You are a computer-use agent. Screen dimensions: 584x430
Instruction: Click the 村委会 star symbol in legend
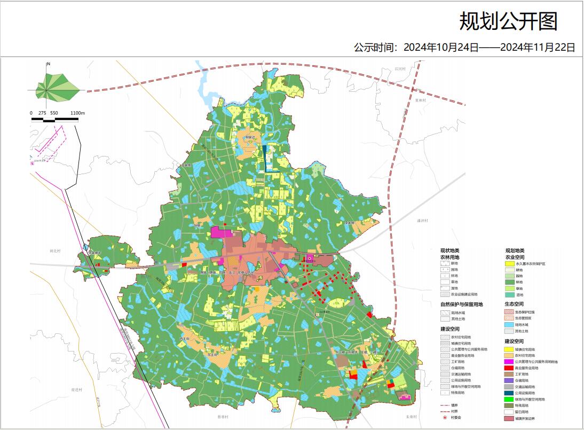tap(445, 417)
